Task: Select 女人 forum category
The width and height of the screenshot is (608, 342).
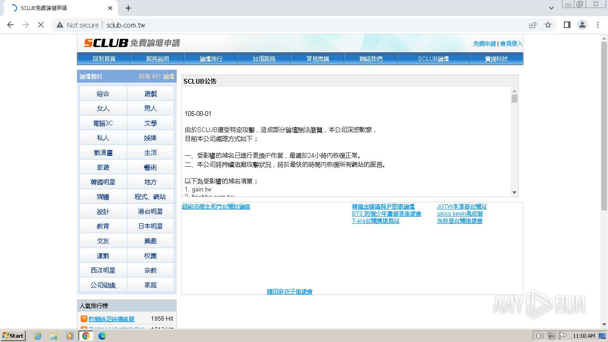Action: pyautogui.click(x=103, y=108)
